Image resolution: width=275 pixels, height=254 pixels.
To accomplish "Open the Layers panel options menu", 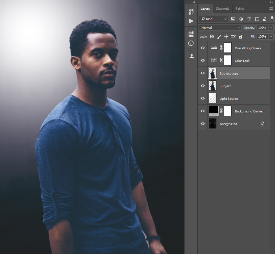I will click(x=271, y=9).
